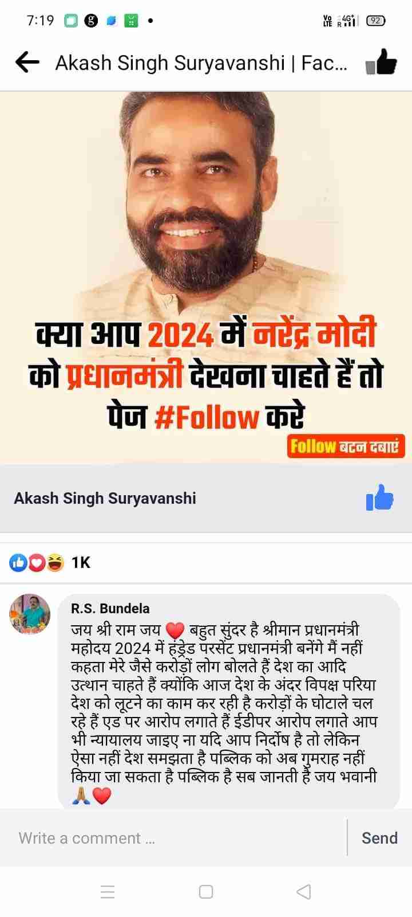Like Akash Singh Suryavanshi page with blue thumb
The width and height of the screenshot is (412, 917).
[x=379, y=498]
